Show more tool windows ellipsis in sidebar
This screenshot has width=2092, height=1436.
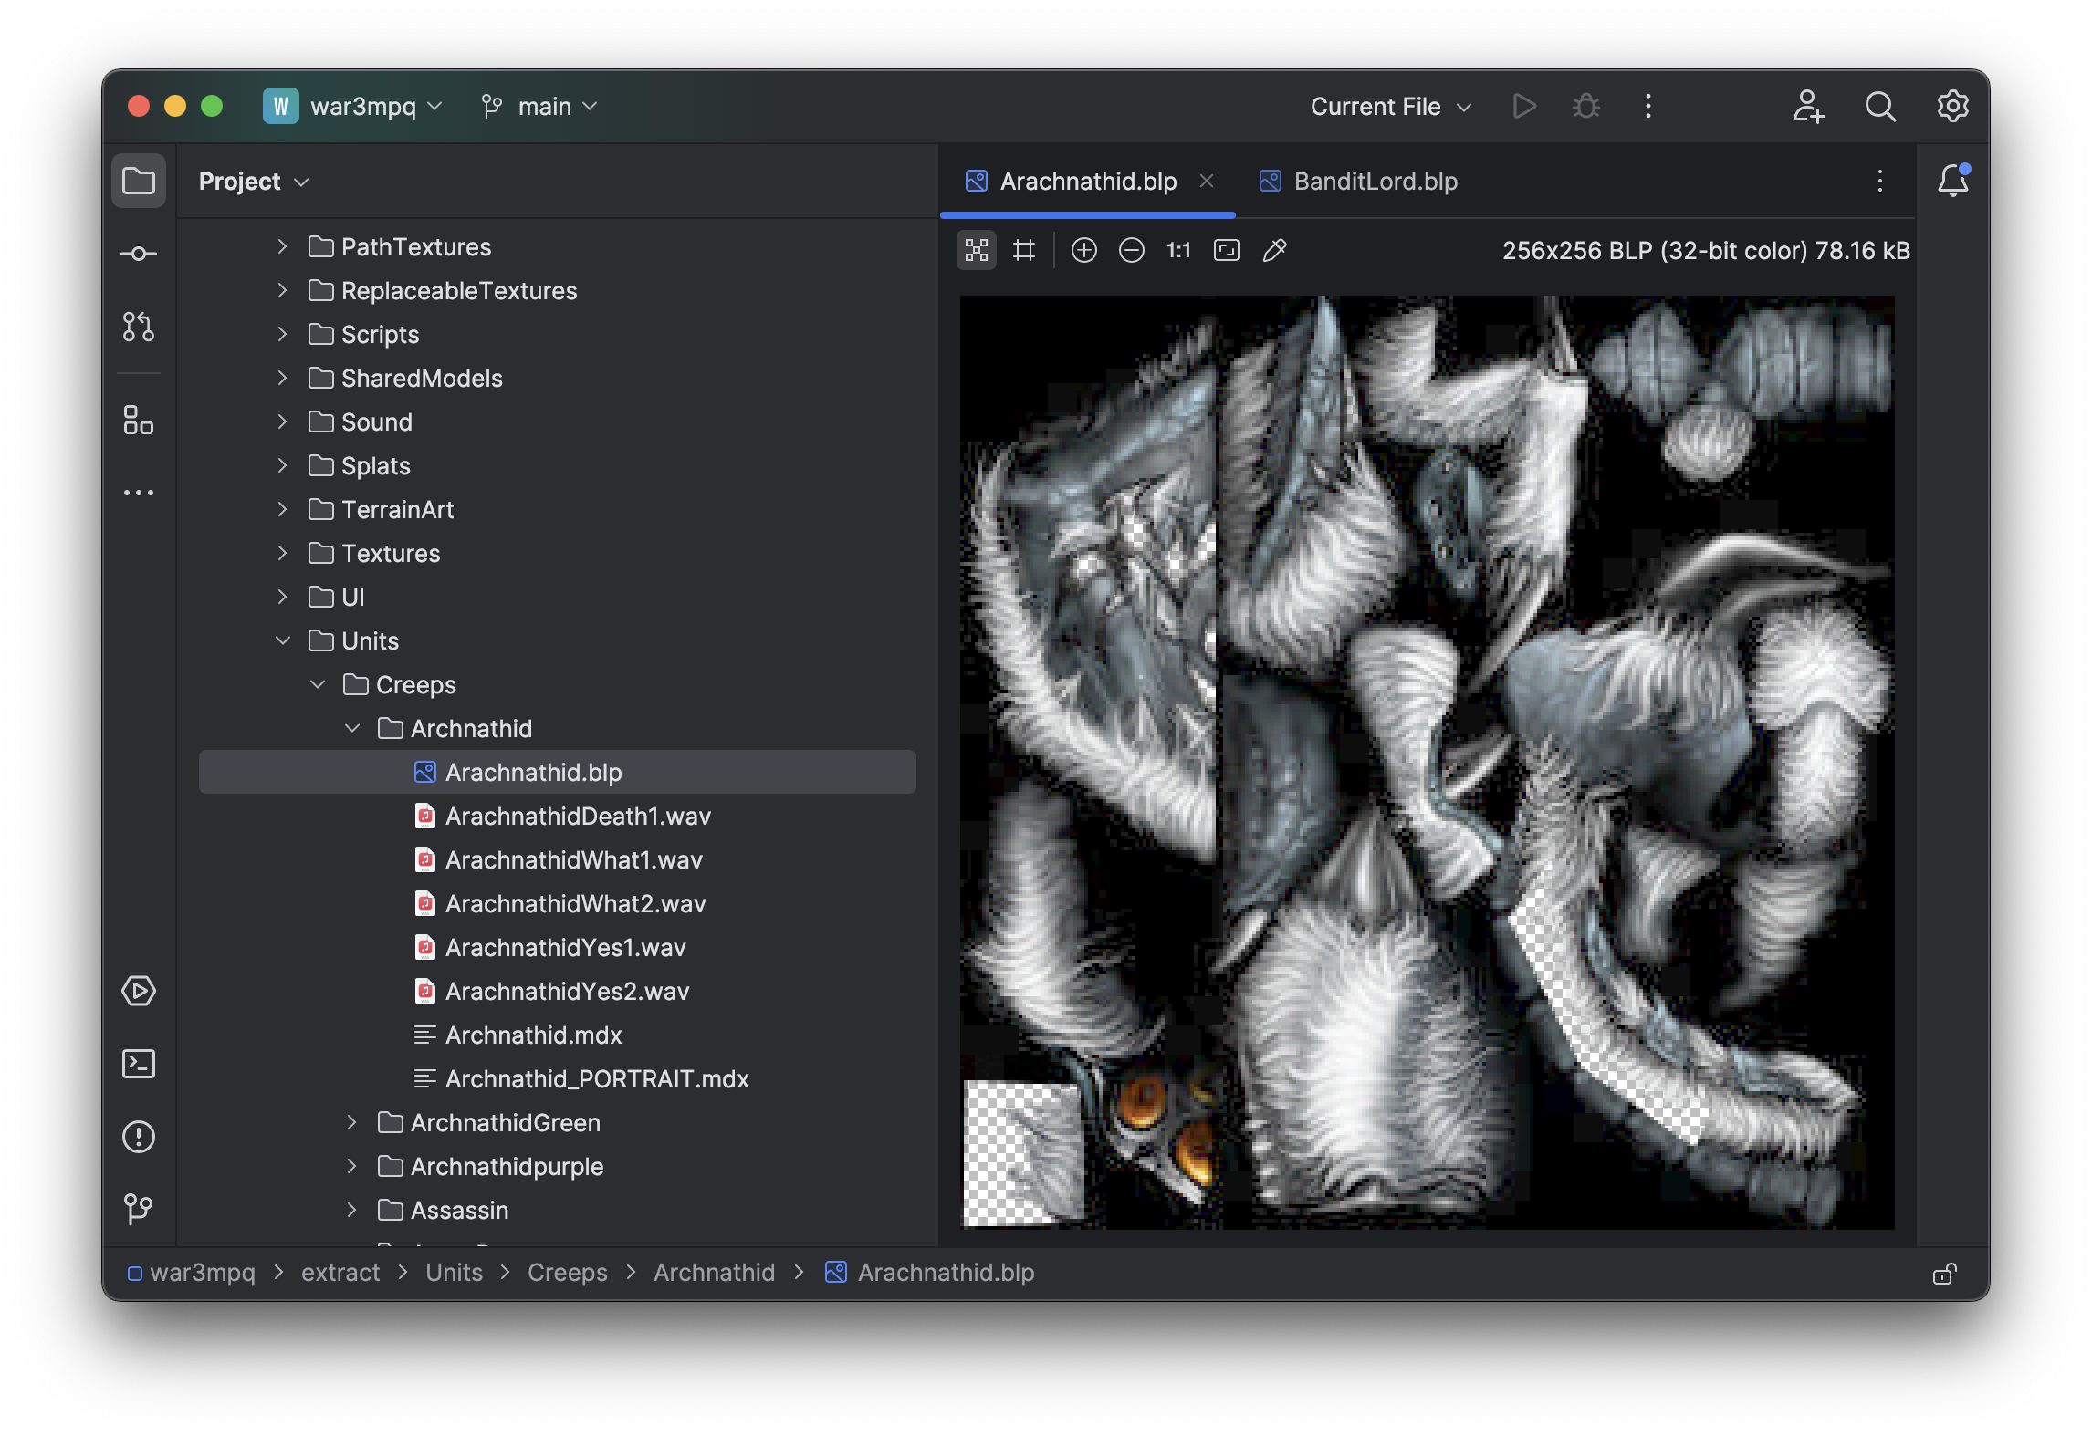[x=139, y=493]
